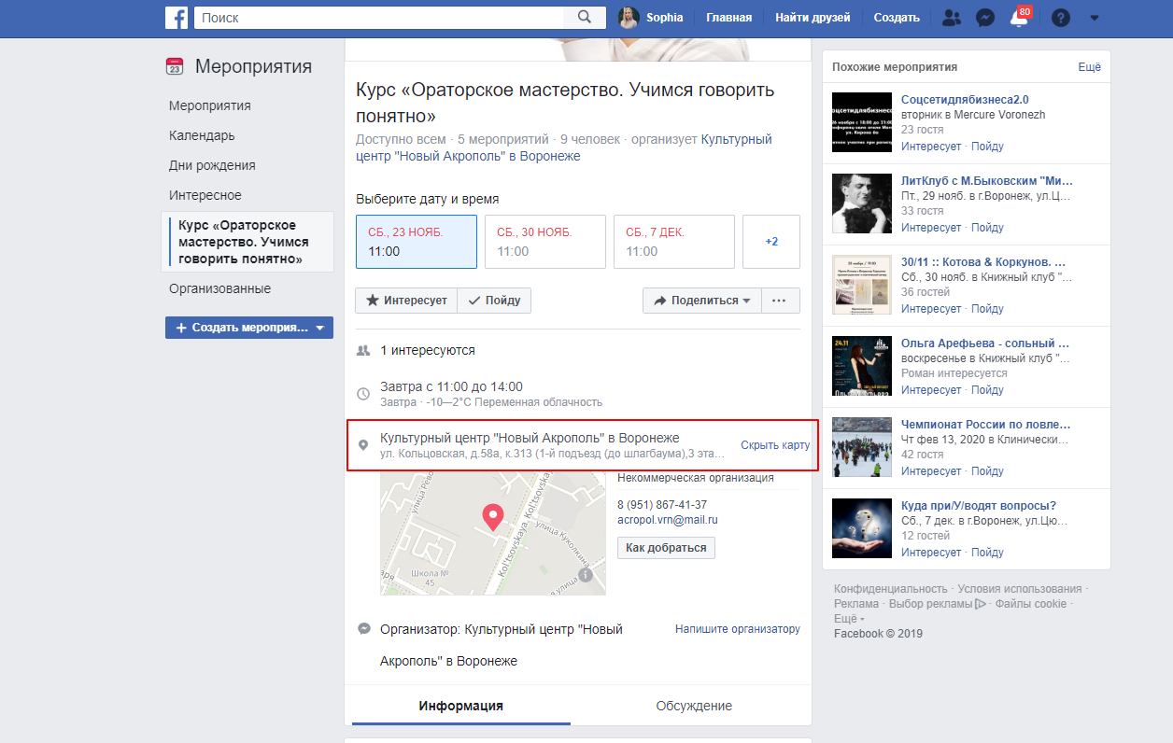Open the help question mark icon
This screenshot has width=1173, height=743.
[x=1060, y=17]
